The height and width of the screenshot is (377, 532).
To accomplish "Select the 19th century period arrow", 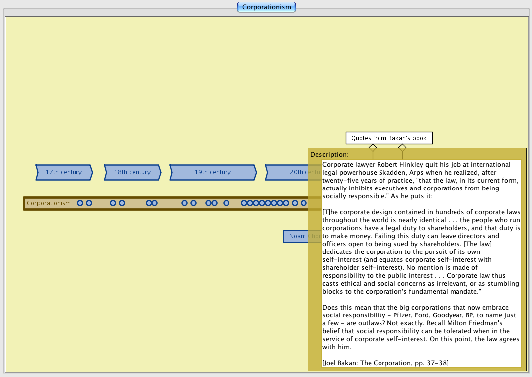I will click(x=213, y=172).
